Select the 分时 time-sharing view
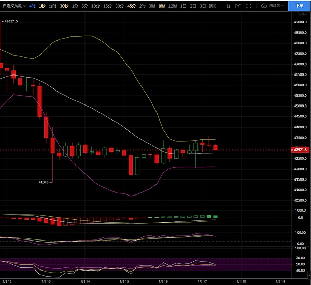This screenshot has height=285, width=311. coord(52,6)
